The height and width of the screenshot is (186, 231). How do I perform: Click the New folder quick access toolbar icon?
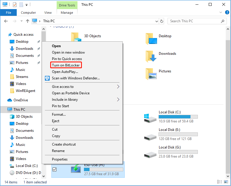(x=21, y=5)
